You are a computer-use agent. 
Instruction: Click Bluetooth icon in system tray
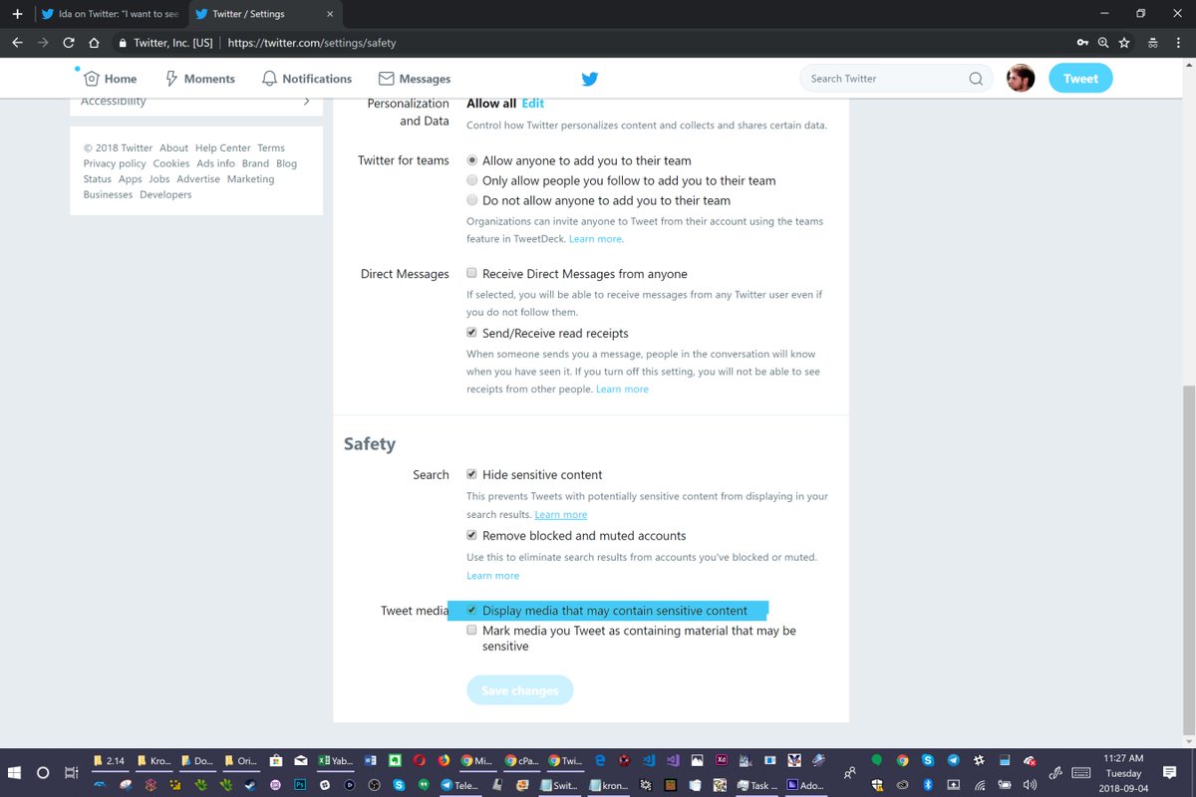pos(927,785)
